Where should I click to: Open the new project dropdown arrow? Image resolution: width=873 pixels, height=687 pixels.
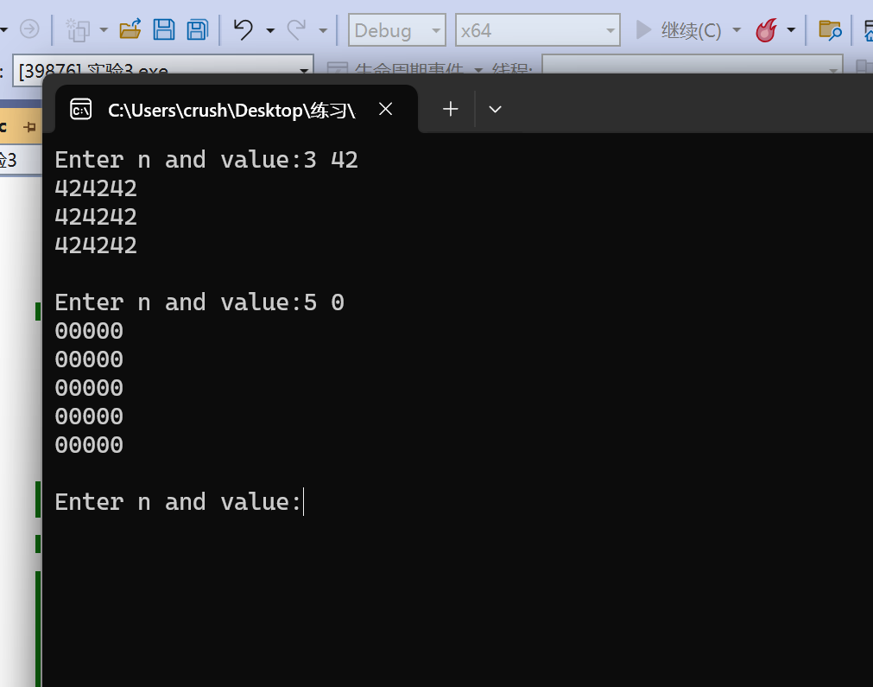pos(104,29)
